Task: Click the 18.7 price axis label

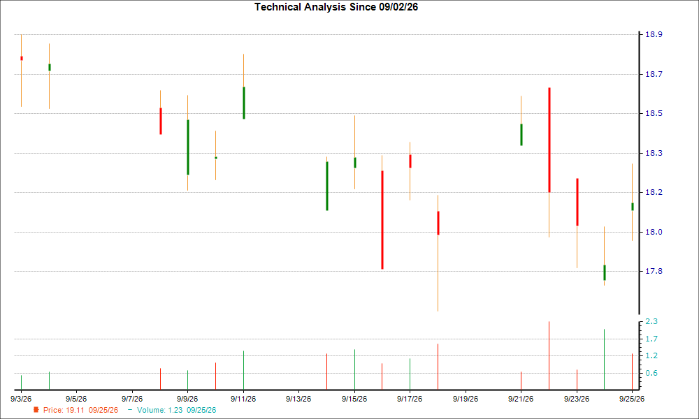Action: click(x=654, y=74)
